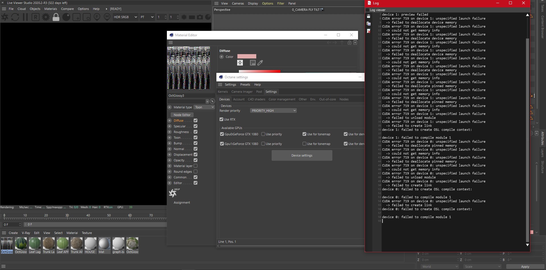The height and width of the screenshot is (270, 546).
Task: Click the Apply button
Action: [x=525, y=267]
